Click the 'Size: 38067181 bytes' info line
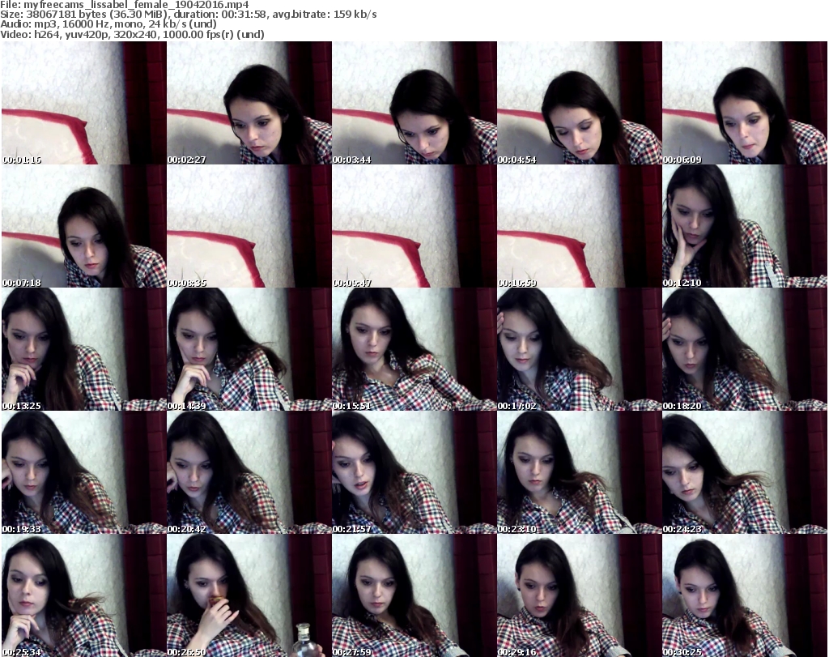Image resolution: width=829 pixels, height=657 pixels. [188, 15]
